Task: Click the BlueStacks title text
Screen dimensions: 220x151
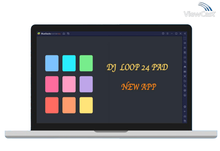Action: [x=46, y=34]
